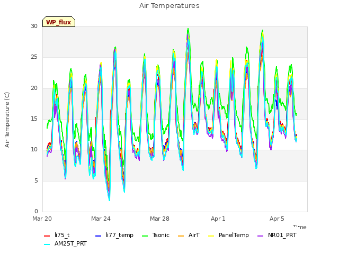Viewport: 339px width, 254px height.
Task: Click the yellow PanelTemp legend color marker
Action: point(211,235)
